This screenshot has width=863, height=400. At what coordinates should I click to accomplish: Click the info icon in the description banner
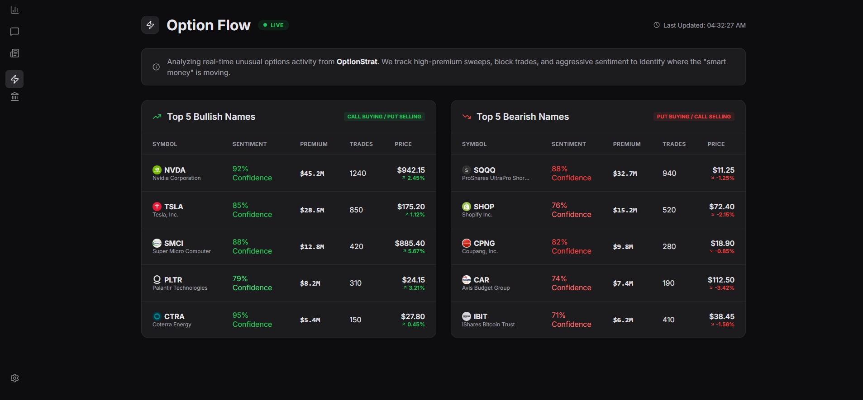pyautogui.click(x=156, y=67)
